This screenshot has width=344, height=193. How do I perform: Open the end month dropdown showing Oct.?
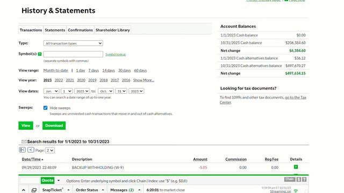(106, 91)
